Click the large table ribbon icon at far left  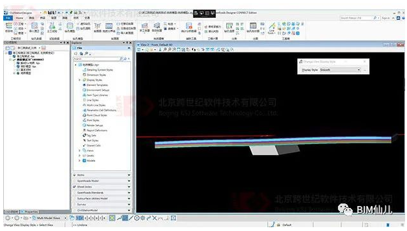click(x=9, y=26)
